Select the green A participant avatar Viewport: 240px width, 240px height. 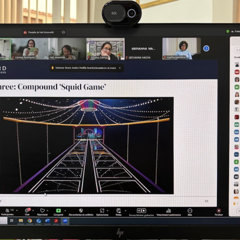(x=237, y=162)
